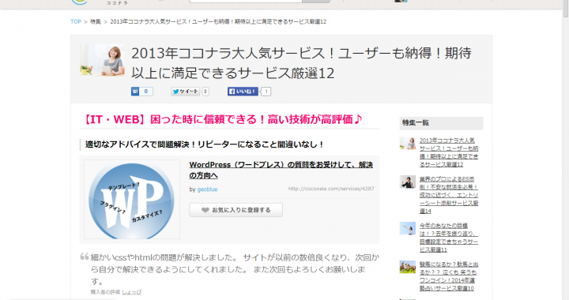Click the WP service thumbnail image
Screen dimensions: 569x300
point(132,199)
